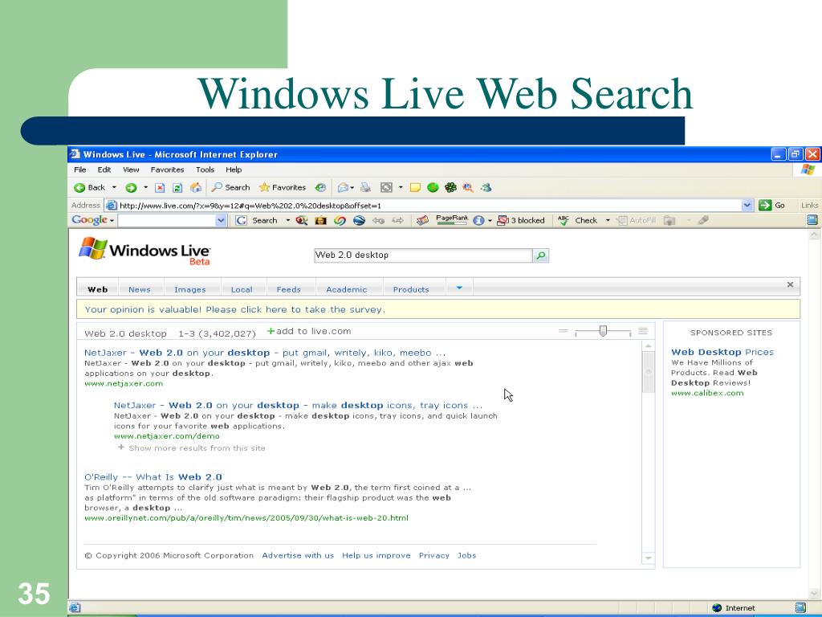Open the spell Check dropdown arrow
The width and height of the screenshot is (822, 617).
tap(608, 220)
